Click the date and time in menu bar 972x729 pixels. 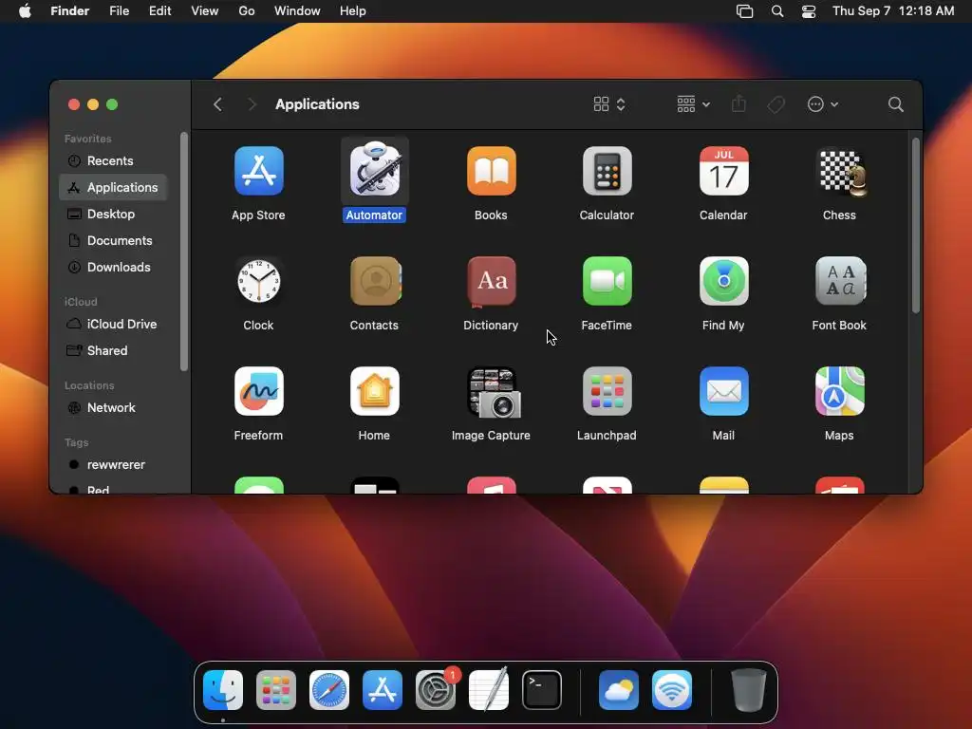click(x=893, y=11)
